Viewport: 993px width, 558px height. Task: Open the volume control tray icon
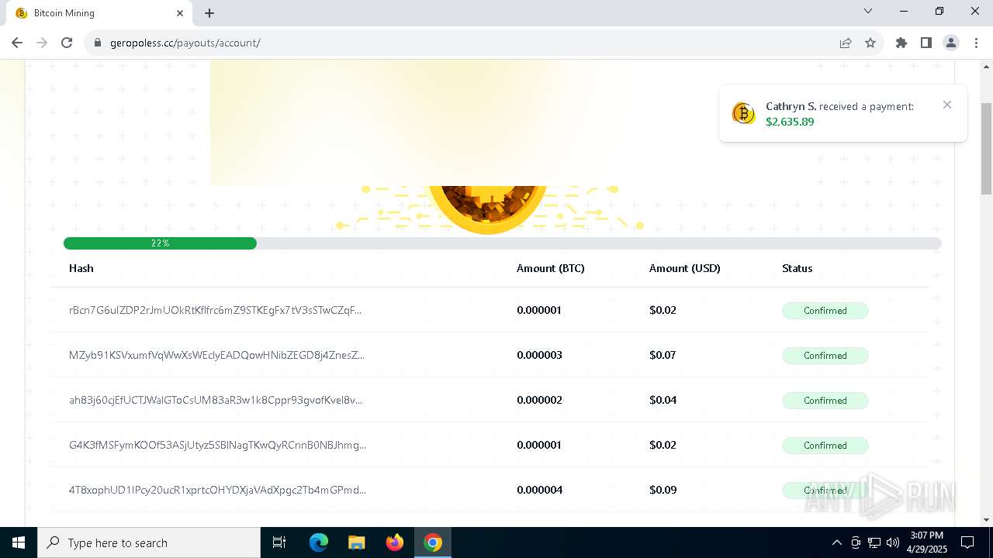pyautogui.click(x=893, y=542)
